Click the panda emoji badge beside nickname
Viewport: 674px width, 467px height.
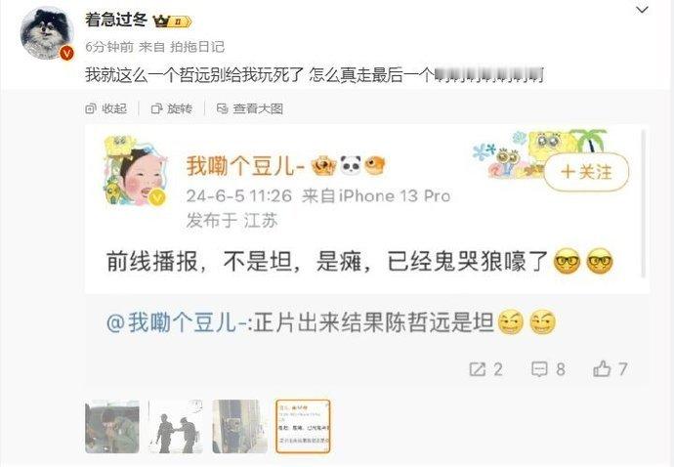tap(351, 165)
